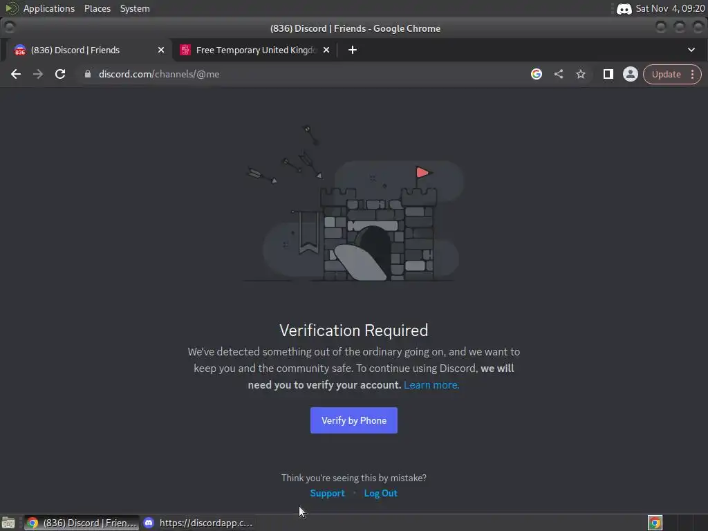The height and width of the screenshot is (531, 708).
Task: Select the Discord Friends Chrome taskbar entry
Action: point(82,523)
